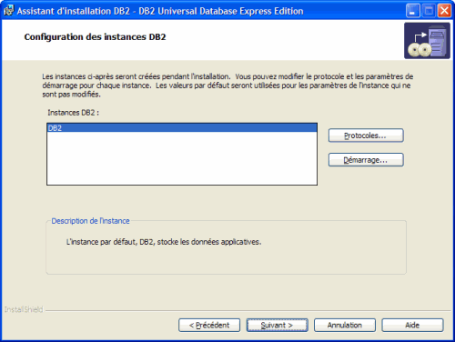Click the disabled maximize window button
The width and height of the screenshot is (455, 342).
[429, 11]
